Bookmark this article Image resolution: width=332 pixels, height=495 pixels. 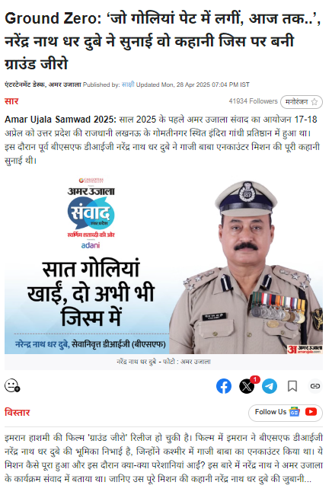click(292, 386)
